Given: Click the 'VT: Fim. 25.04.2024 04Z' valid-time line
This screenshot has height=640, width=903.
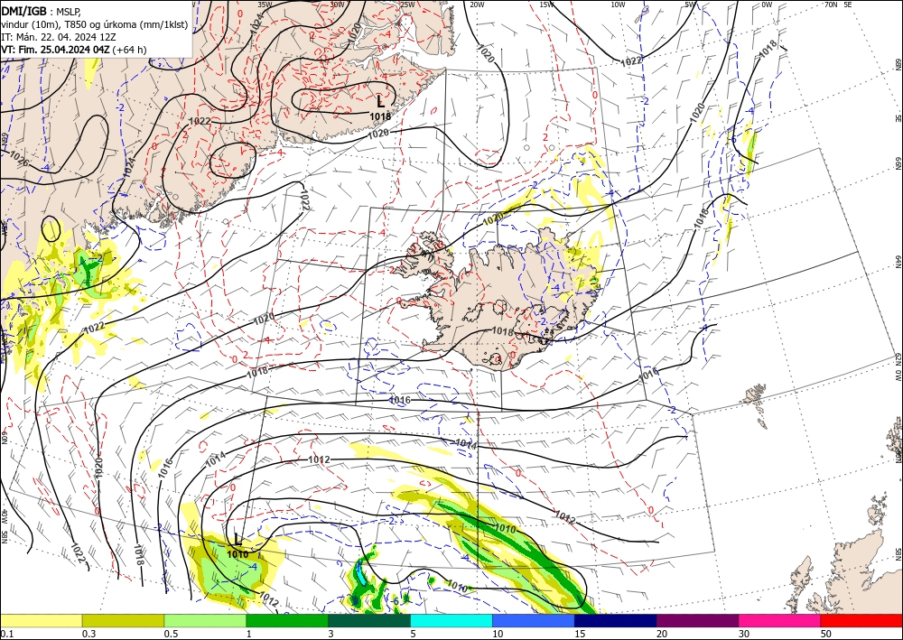Looking at the screenshot, I should 55,50.
